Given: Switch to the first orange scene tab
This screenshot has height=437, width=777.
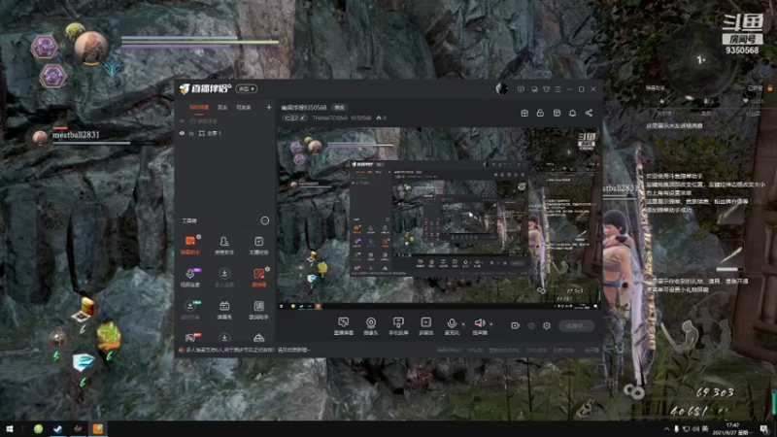Looking at the screenshot, I should tap(199, 108).
